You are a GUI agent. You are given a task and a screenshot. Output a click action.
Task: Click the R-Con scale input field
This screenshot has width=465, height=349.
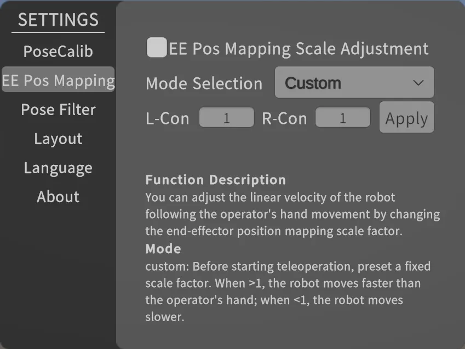click(x=342, y=117)
